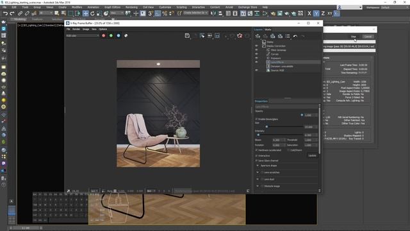
Task: Click the X axis constraint button
Action: pos(309,13)
